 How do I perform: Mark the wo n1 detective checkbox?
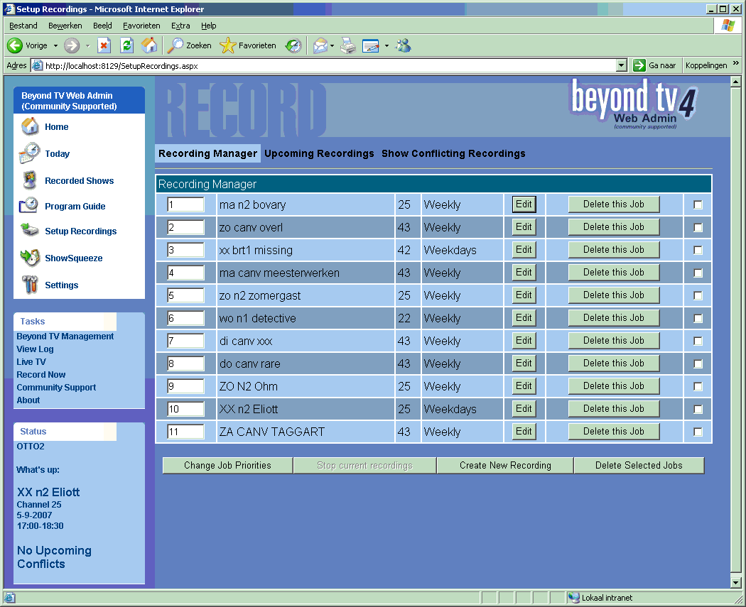[x=698, y=319]
